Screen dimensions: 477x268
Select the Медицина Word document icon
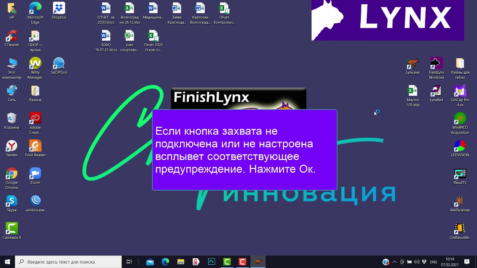tap(153, 11)
